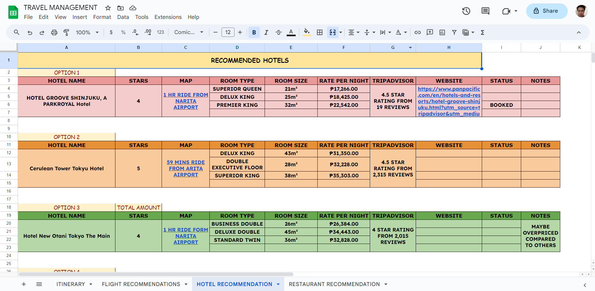
Task: Open the borders menu
Action: coord(320,32)
